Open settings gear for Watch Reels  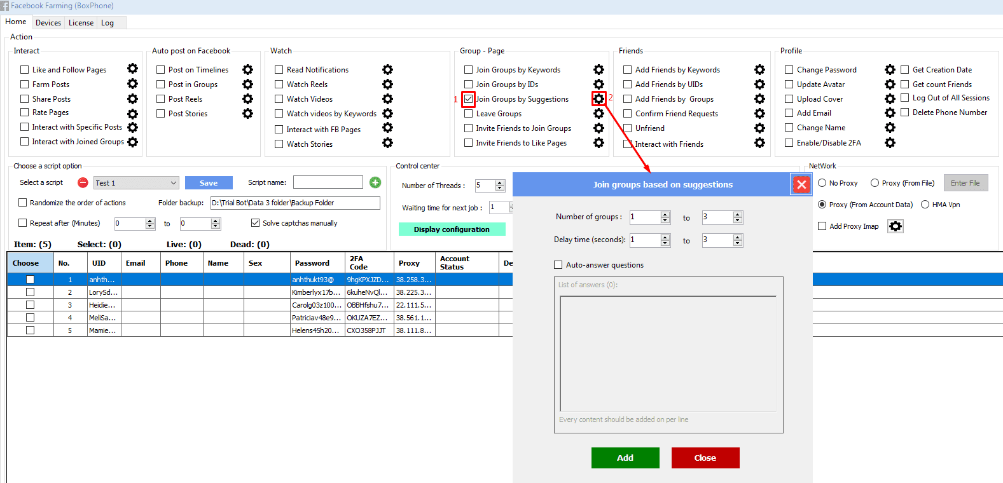point(387,84)
